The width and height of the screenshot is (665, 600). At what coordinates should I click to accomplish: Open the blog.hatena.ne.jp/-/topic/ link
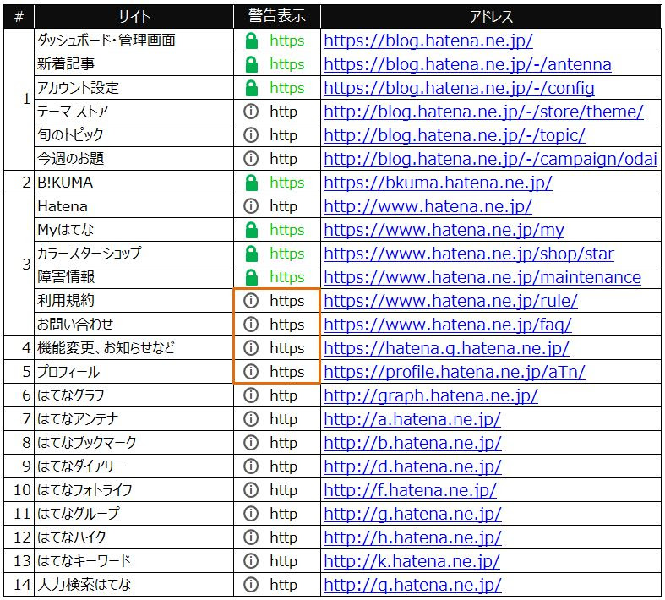pyautogui.click(x=455, y=136)
